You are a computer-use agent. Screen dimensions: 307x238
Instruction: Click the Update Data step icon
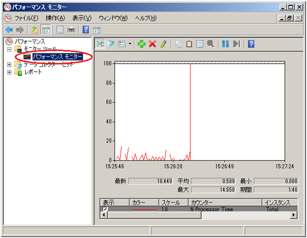(x=236, y=44)
